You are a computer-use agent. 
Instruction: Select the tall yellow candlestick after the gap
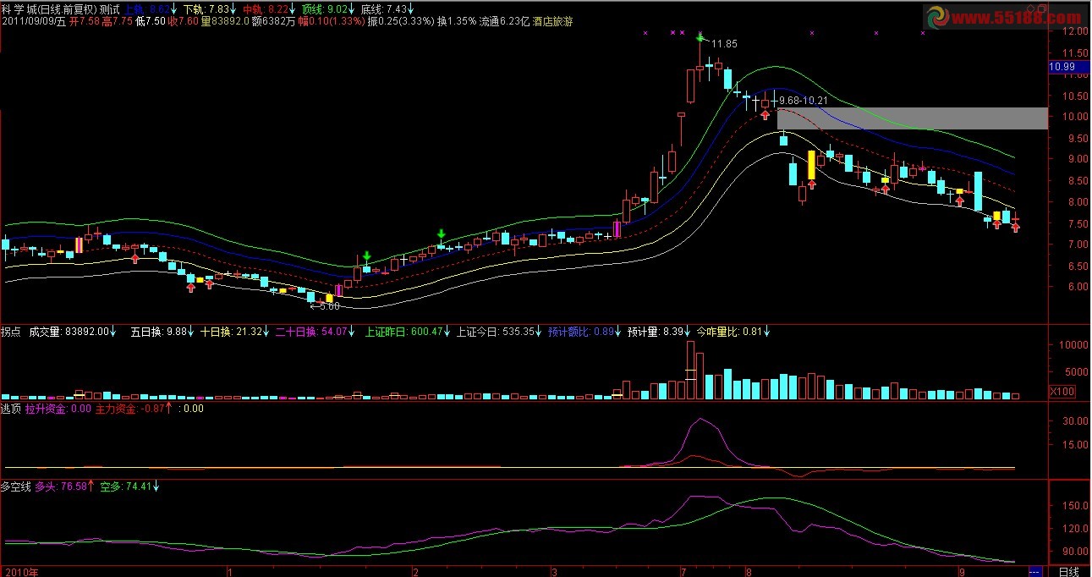pyautogui.click(x=812, y=164)
